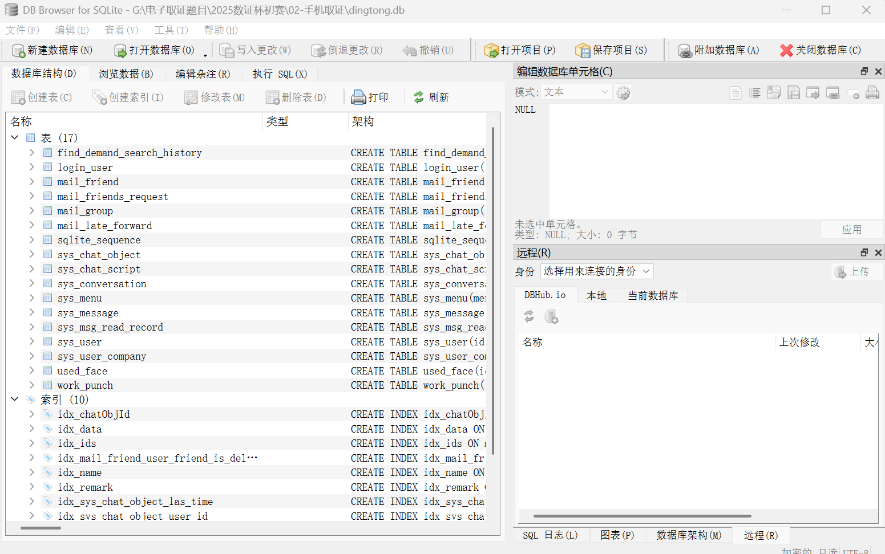Float the 编辑数据库单元格 panel
The height and width of the screenshot is (554, 885).
click(x=864, y=71)
